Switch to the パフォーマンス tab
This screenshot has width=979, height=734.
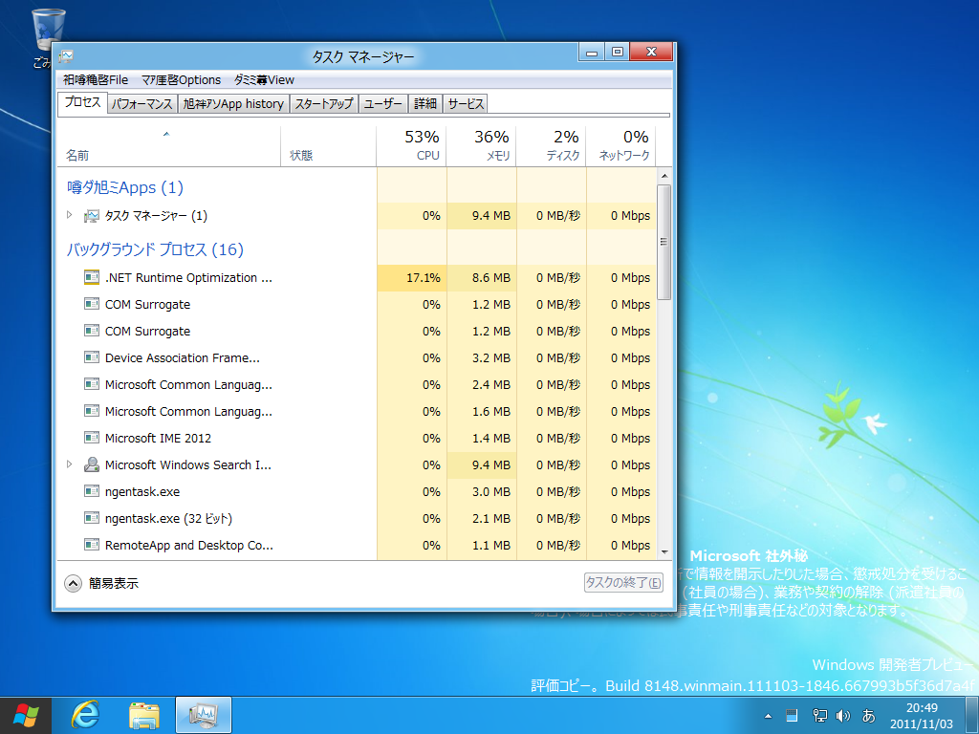tap(141, 104)
